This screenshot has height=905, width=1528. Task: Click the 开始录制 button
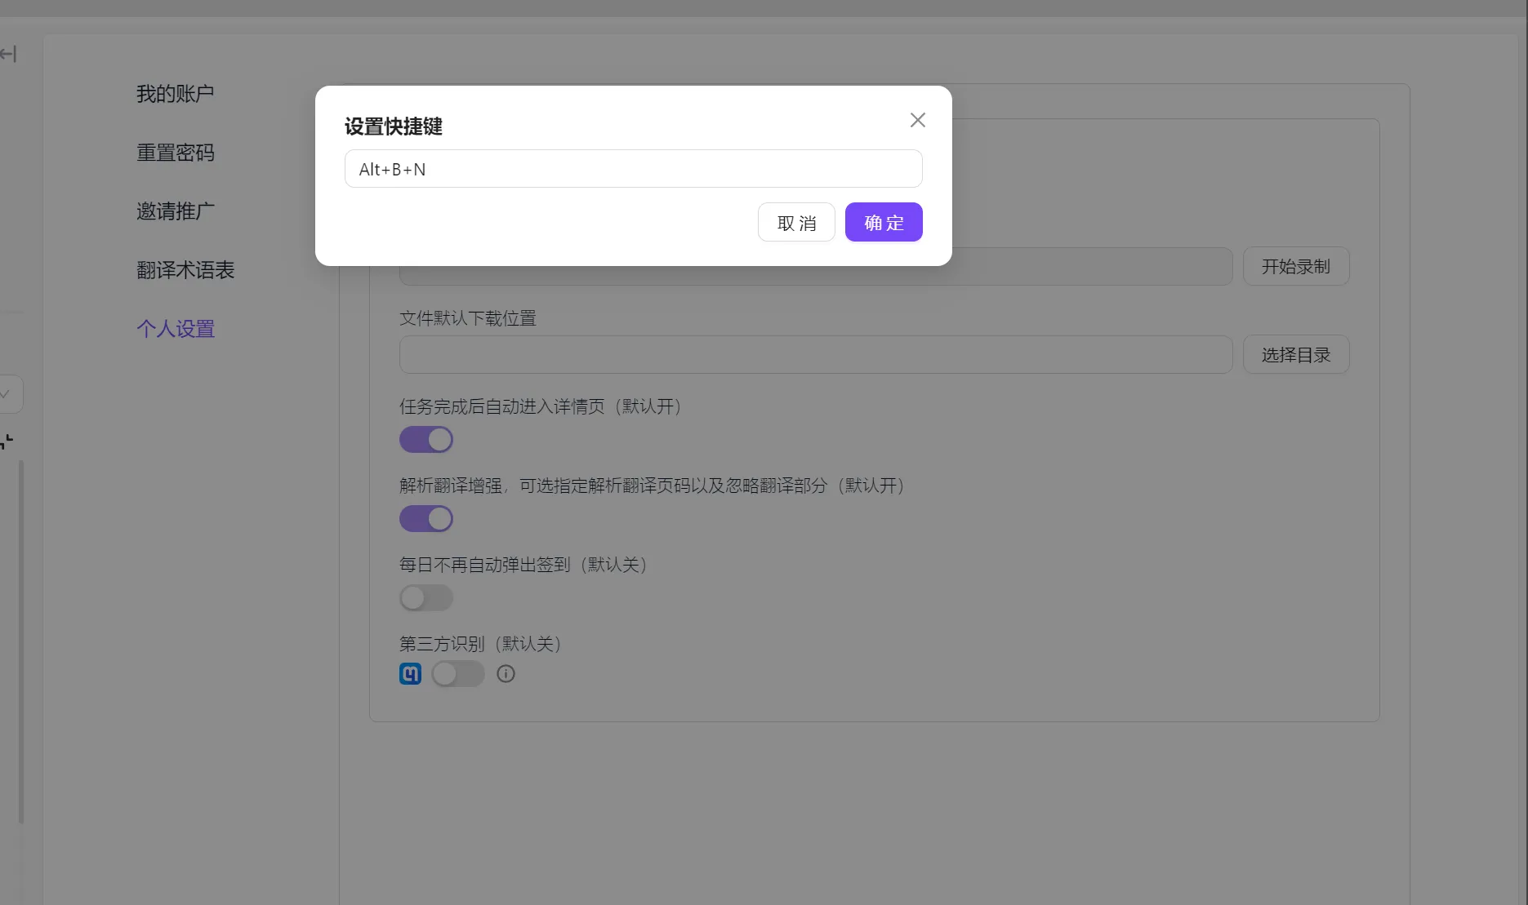tap(1296, 267)
